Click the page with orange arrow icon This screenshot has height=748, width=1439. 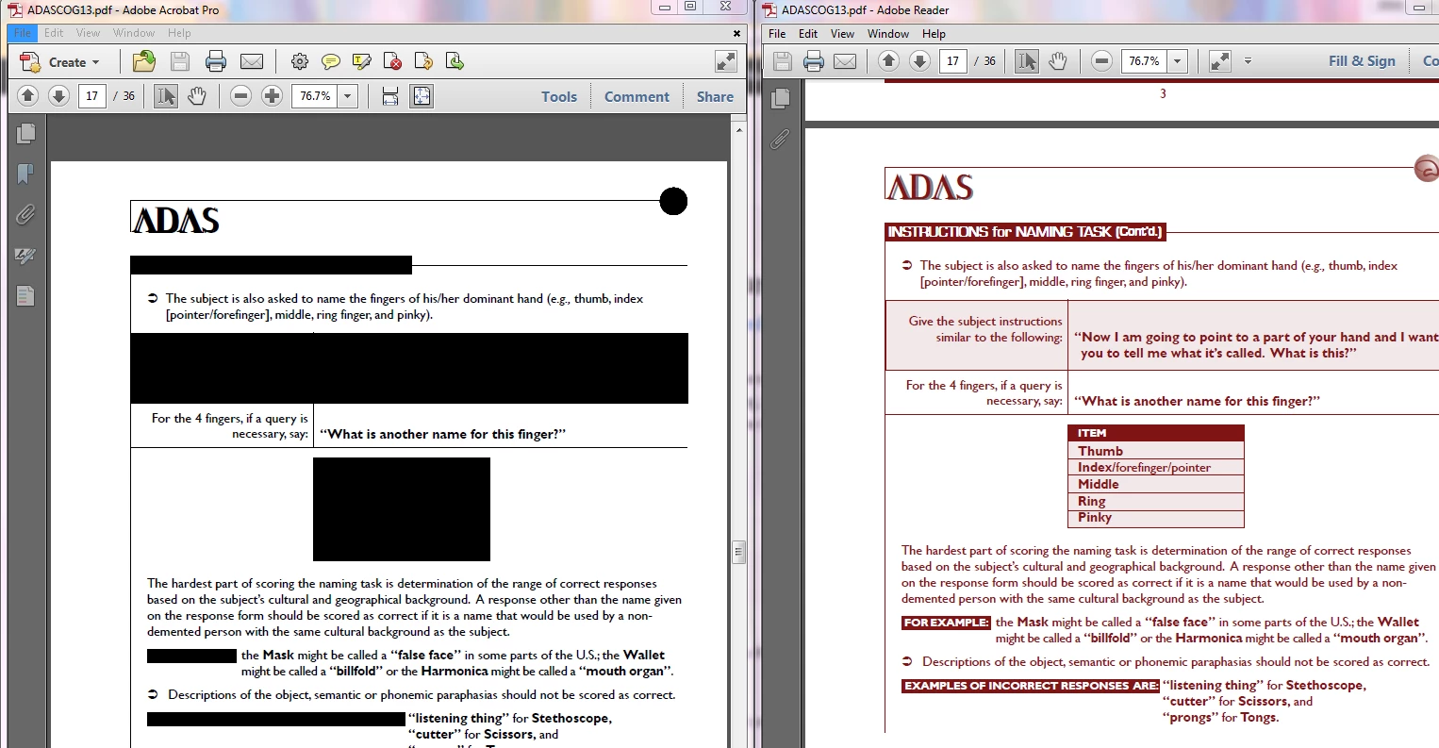coord(424,62)
